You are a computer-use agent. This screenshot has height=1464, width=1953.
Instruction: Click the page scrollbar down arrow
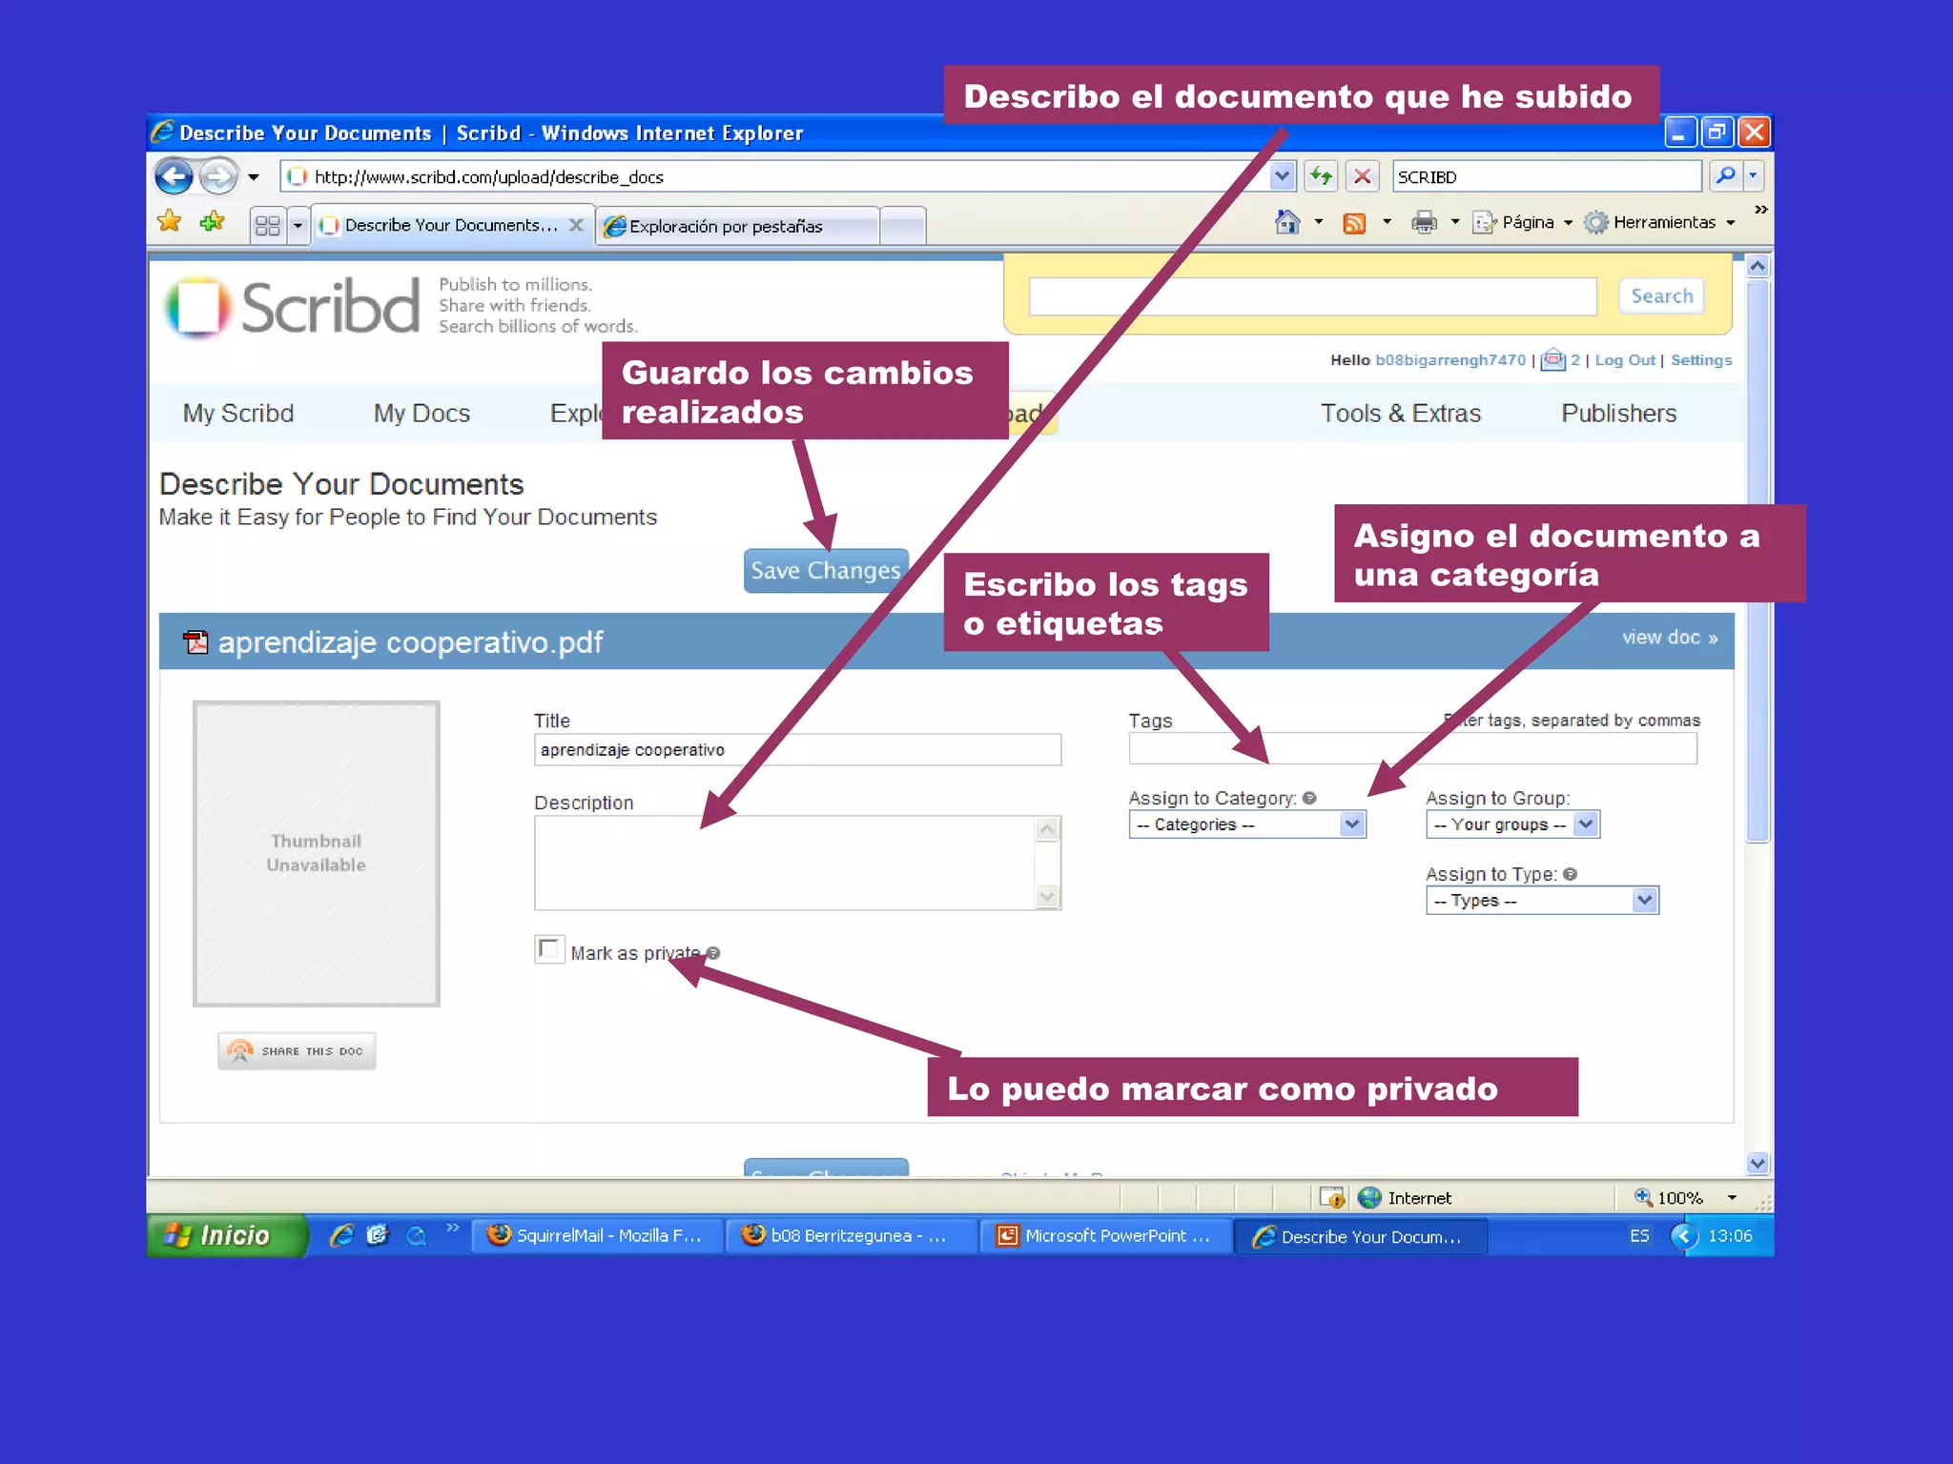1758,1163
